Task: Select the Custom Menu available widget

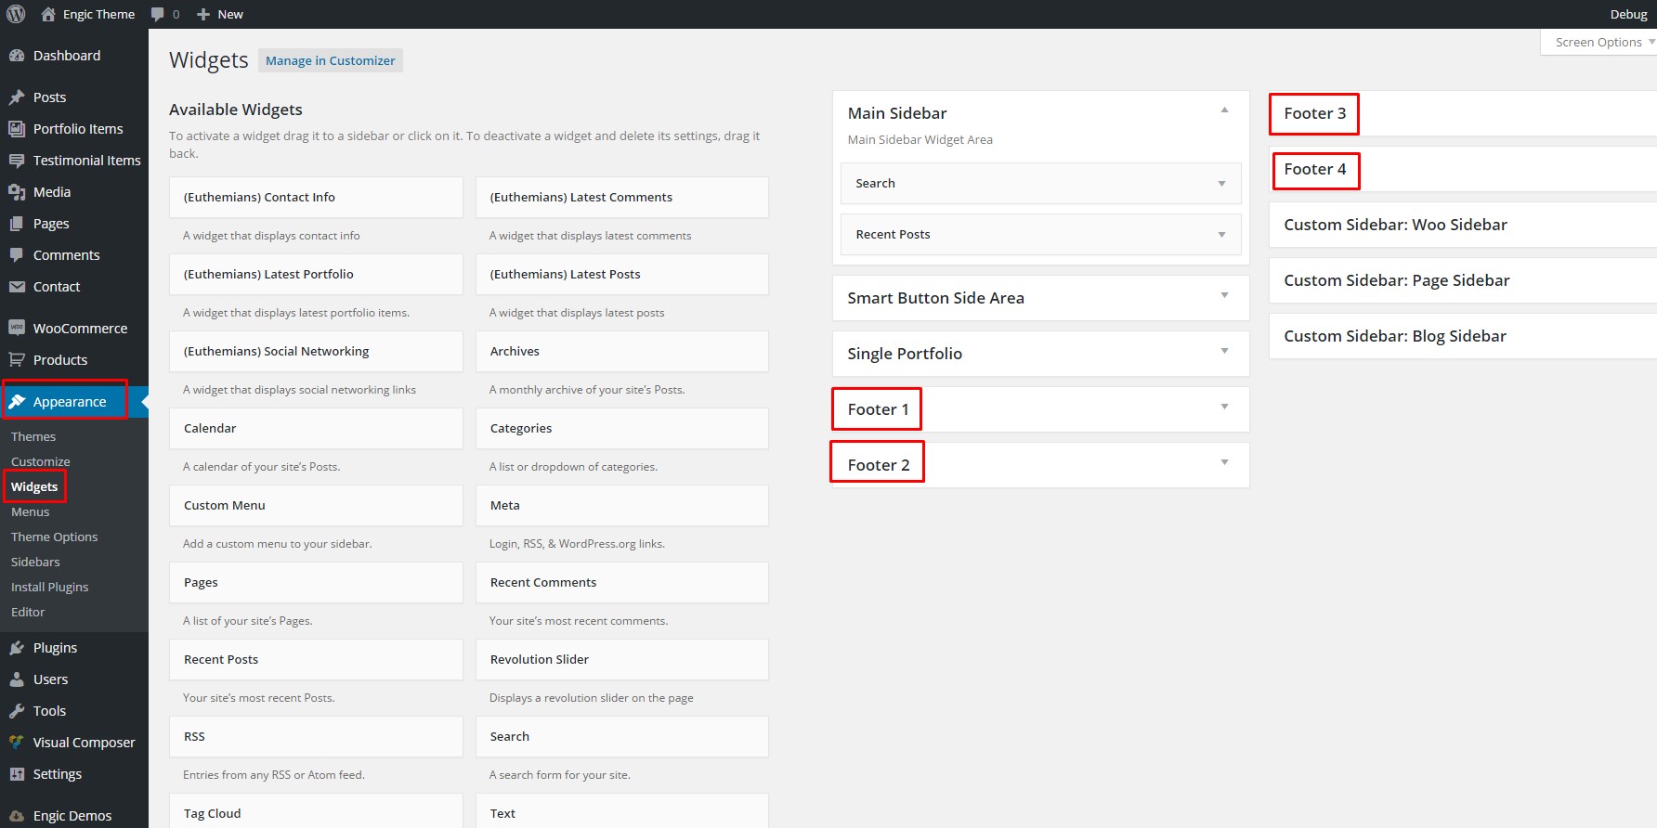Action: [316, 505]
